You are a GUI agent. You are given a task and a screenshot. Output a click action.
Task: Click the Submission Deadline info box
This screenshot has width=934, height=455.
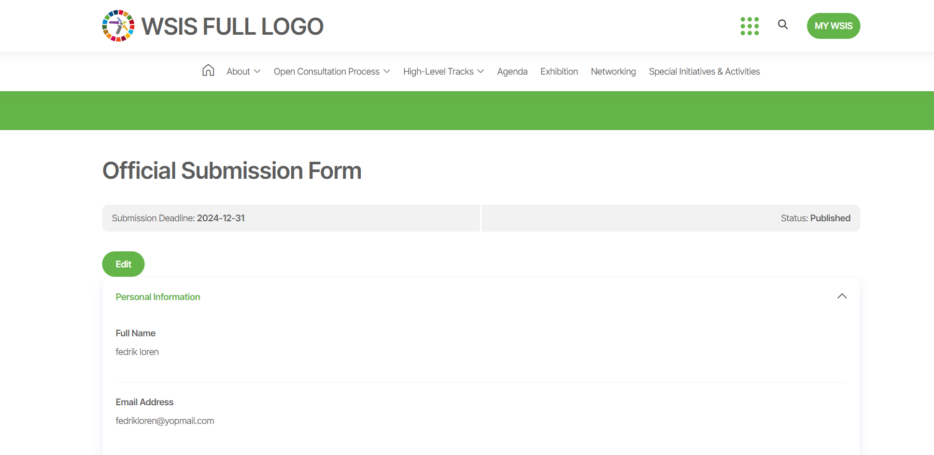(291, 218)
